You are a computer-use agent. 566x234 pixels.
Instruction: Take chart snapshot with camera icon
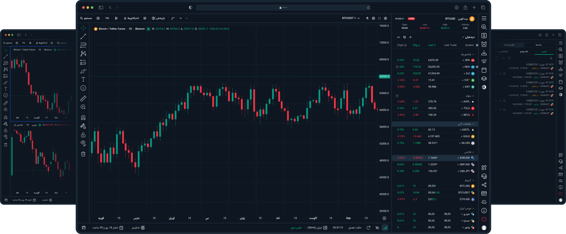[386, 18]
